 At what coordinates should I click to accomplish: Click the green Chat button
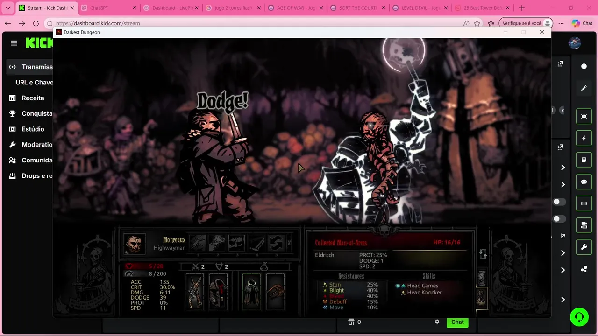pos(457,322)
